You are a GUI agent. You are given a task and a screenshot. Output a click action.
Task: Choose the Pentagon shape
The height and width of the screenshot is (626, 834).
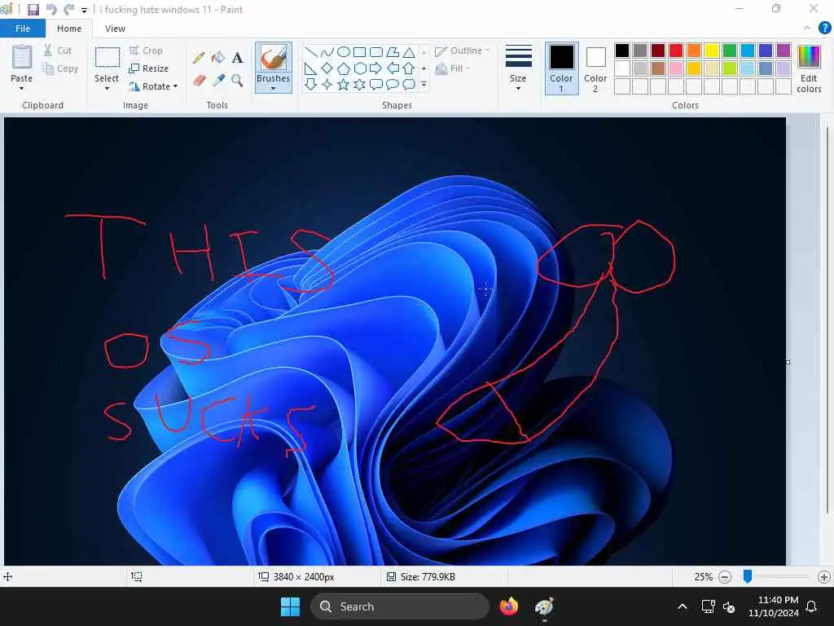coord(344,68)
